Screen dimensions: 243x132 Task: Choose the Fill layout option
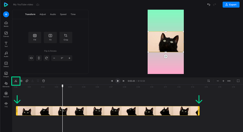[35, 37]
